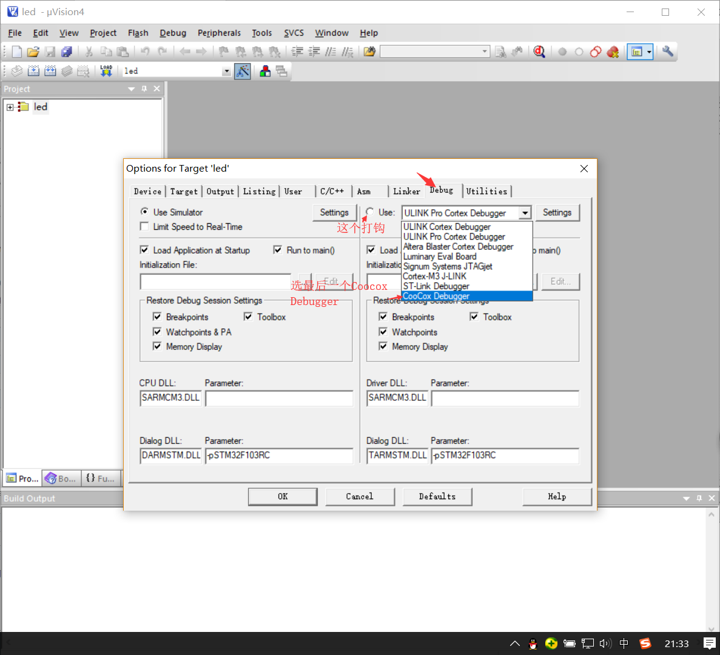Image resolution: width=720 pixels, height=655 pixels.
Task: Expand the led project tree node
Action: [x=10, y=107]
